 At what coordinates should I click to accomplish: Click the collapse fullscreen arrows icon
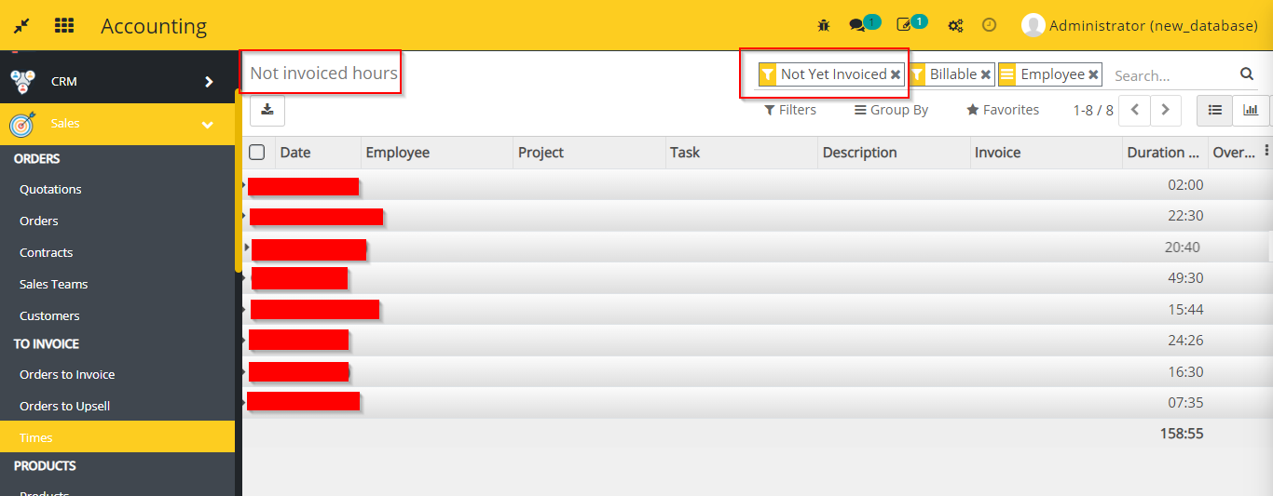(21, 26)
